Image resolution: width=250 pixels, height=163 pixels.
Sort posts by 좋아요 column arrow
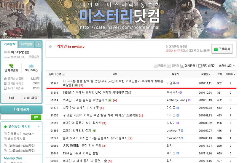click(235, 74)
